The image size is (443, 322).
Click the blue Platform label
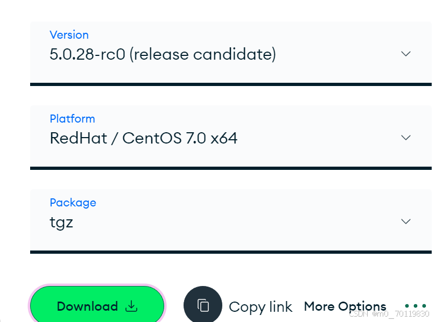coord(72,119)
